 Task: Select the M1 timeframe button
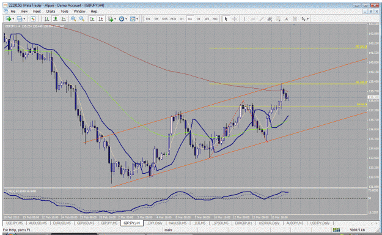(148, 19)
